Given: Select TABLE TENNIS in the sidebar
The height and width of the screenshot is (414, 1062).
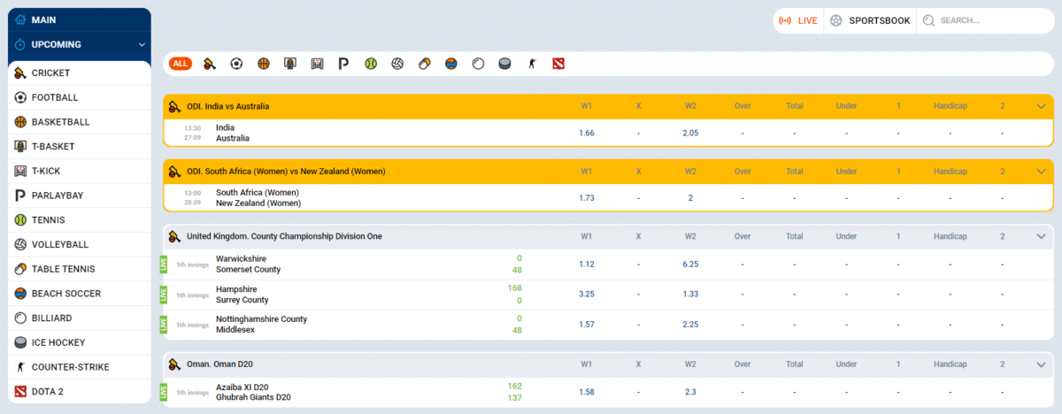Looking at the screenshot, I should 80,269.
